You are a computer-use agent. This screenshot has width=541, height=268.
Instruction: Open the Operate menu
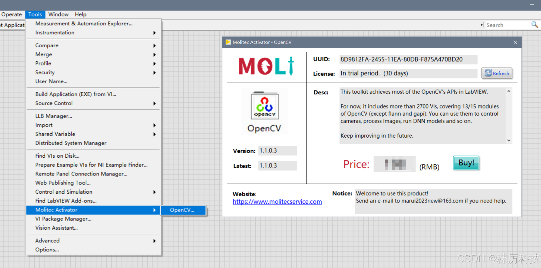click(11, 14)
